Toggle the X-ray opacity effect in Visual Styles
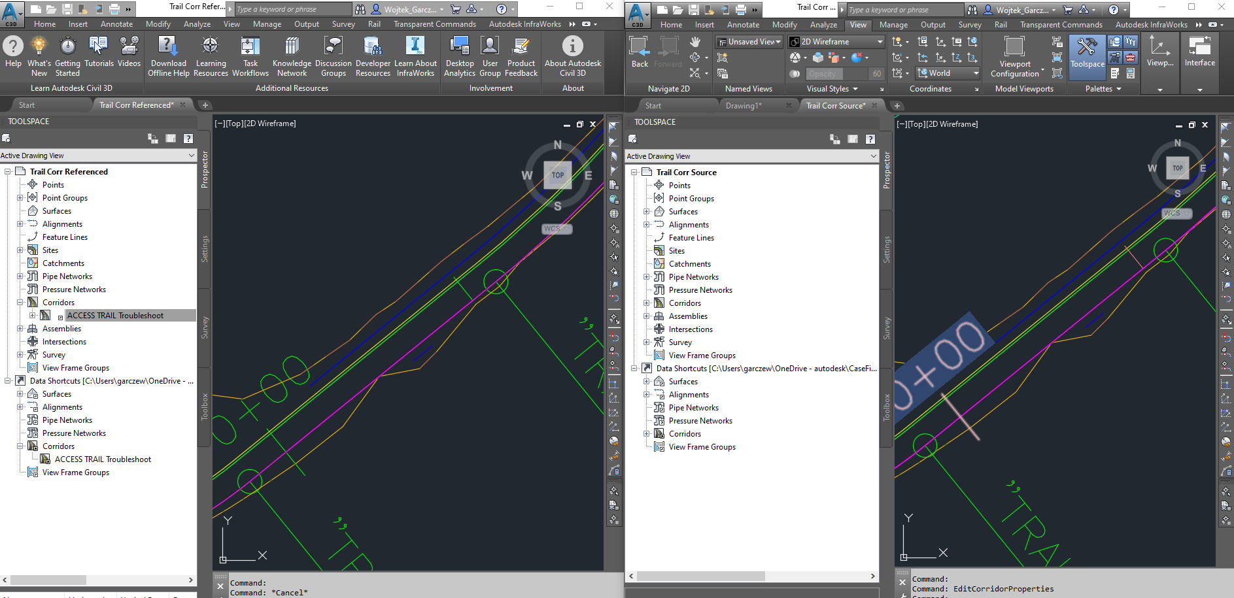The image size is (1234, 598). 795,73
